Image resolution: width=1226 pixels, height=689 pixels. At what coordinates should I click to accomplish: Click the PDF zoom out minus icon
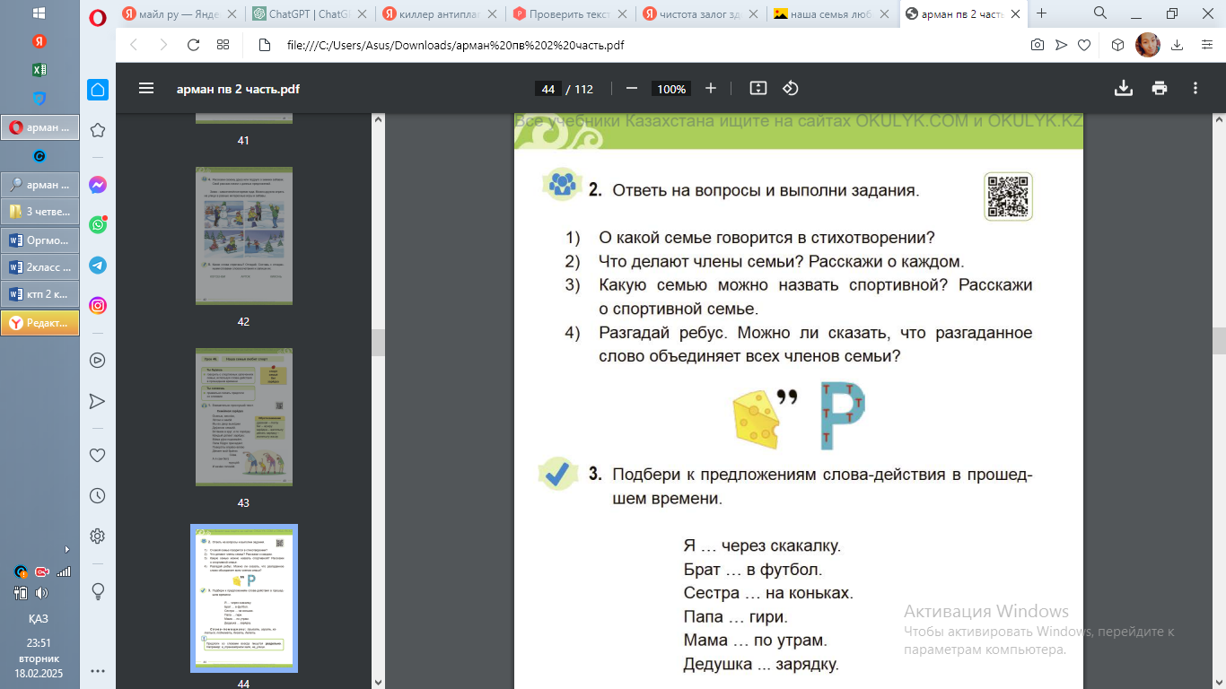click(632, 89)
